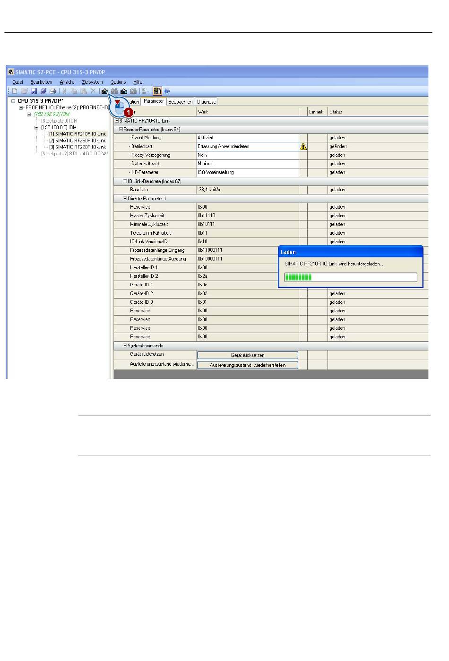Open the Zielsystem menu
Screen dimensions: 449x661
[92, 82]
